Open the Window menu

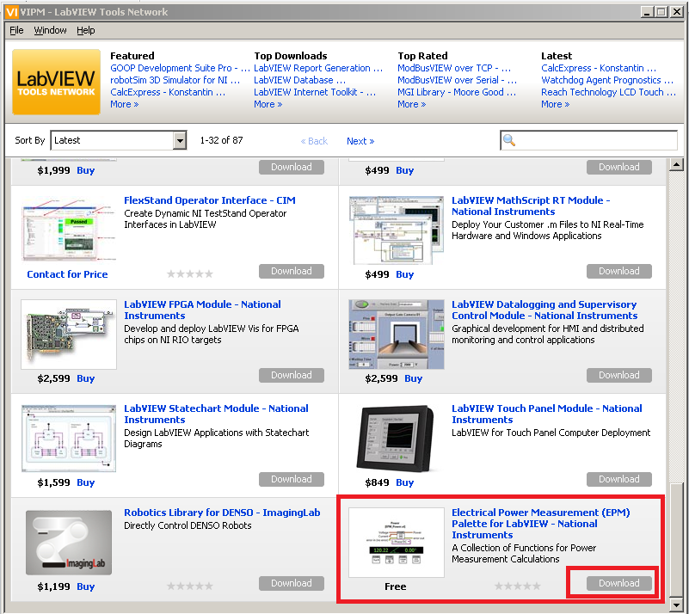click(50, 29)
